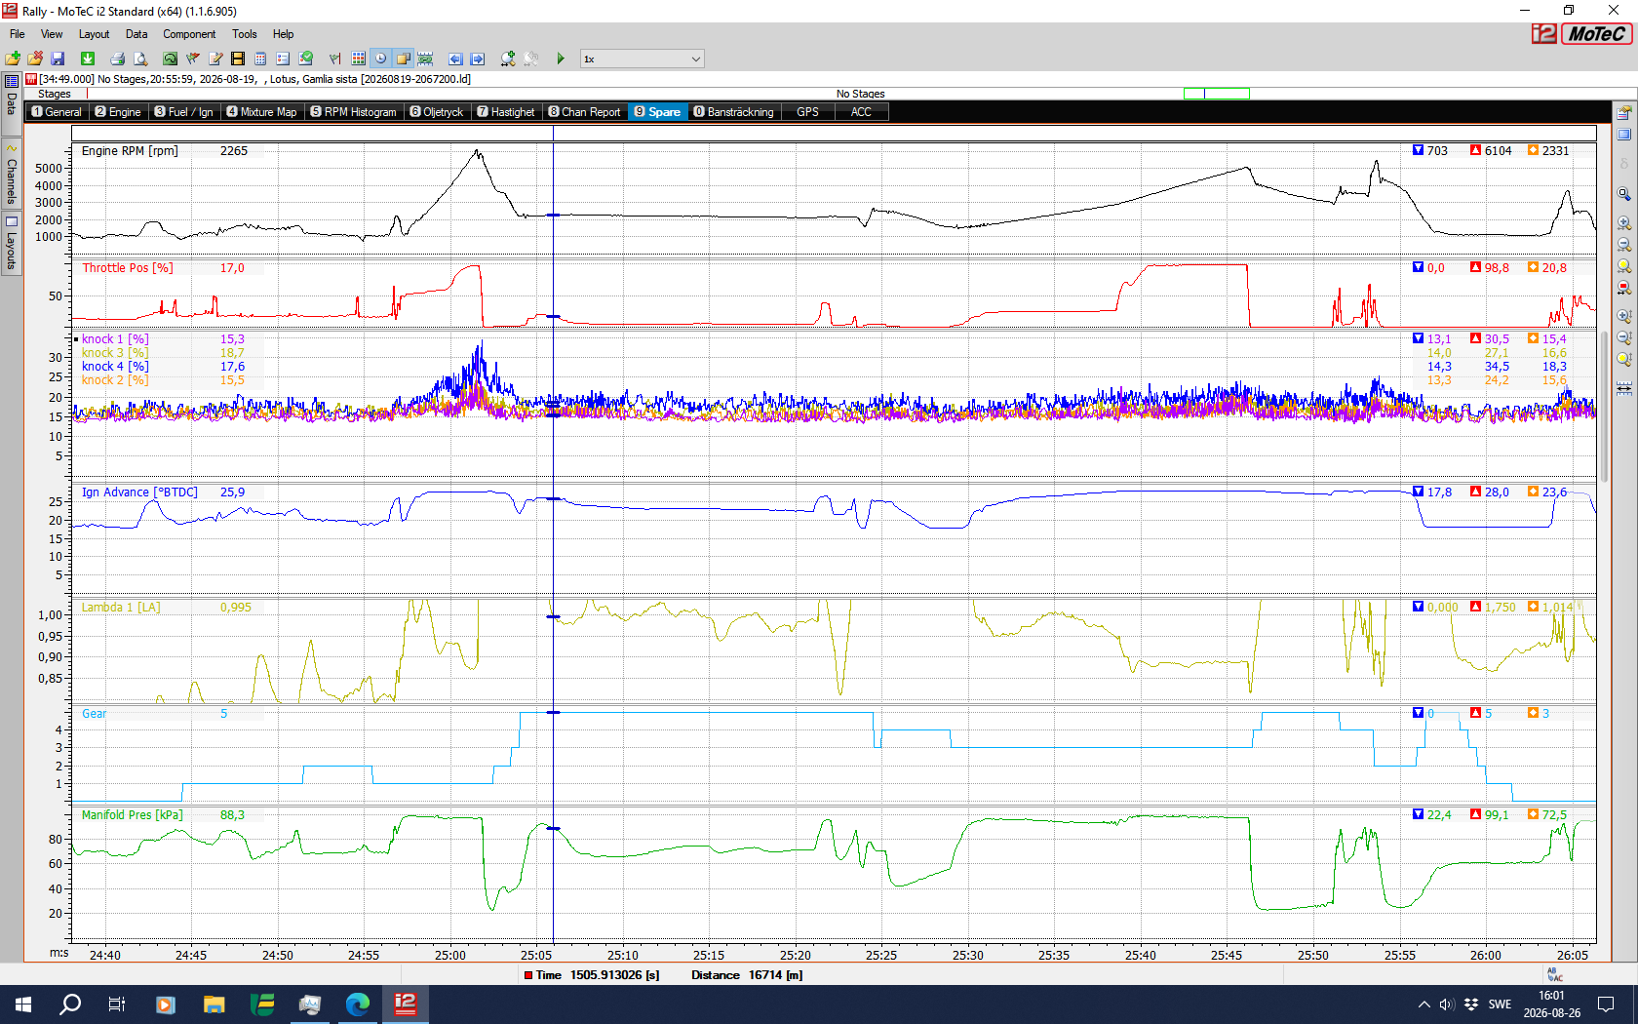
Task: Switch to the RPM Histogram tab
Action: 353,112
